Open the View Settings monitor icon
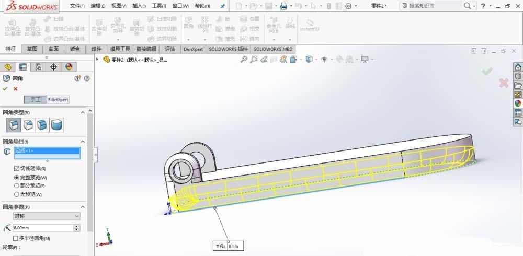523x256 pixels. tap(365, 60)
